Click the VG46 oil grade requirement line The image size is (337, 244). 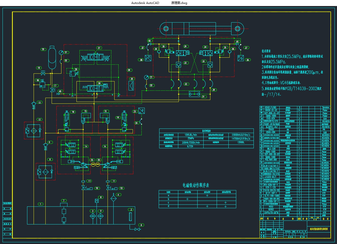281,82
